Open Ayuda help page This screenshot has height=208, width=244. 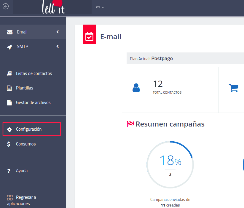coord(22,171)
